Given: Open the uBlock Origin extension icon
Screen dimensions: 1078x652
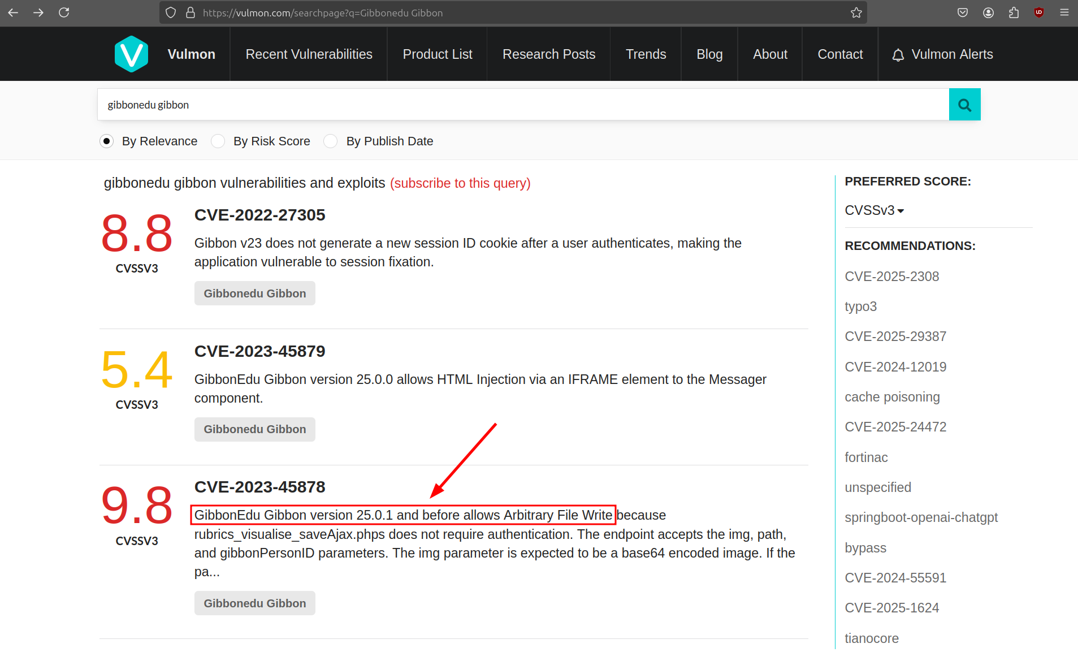Looking at the screenshot, I should (x=1038, y=12).
